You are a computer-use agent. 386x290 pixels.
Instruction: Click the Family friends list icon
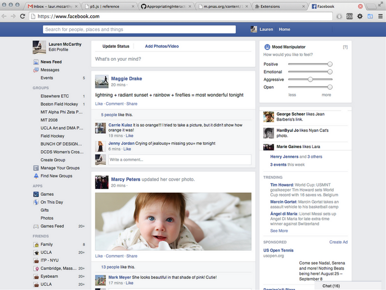tap(36, 244)
